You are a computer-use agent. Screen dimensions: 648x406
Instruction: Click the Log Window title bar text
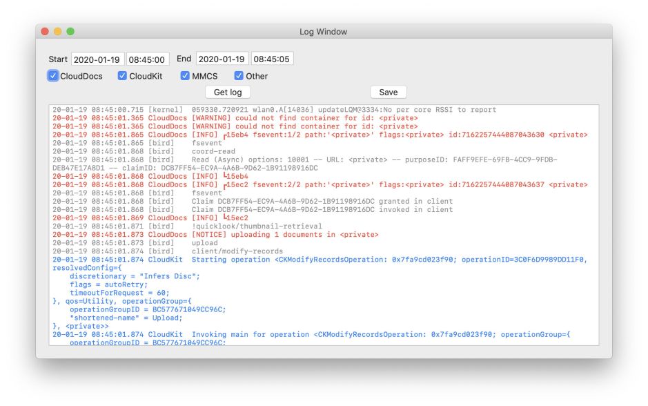pyautogui.click(x=323, y=32)
